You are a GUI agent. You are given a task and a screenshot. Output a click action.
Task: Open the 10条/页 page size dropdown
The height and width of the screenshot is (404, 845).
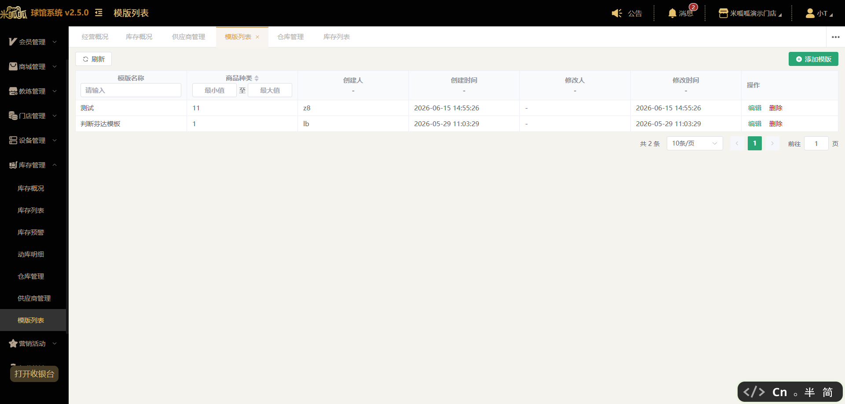click(x=694, y=143)
